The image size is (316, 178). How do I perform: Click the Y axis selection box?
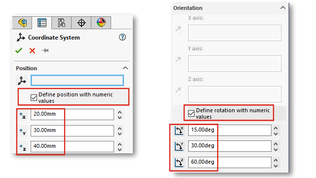pyautogui.click(x=235, y=64)
